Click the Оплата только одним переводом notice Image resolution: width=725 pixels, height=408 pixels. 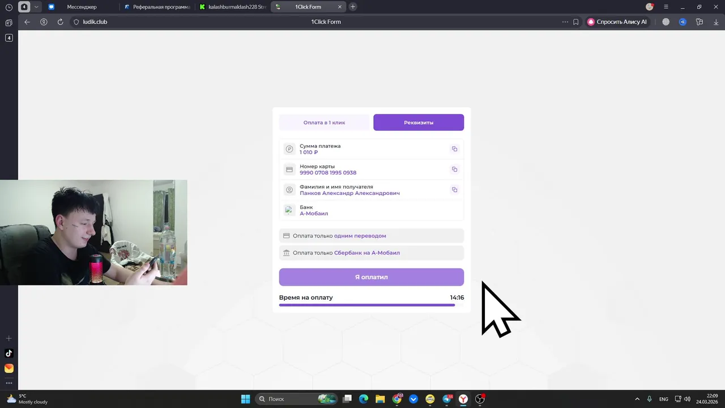tap(372, 236)
